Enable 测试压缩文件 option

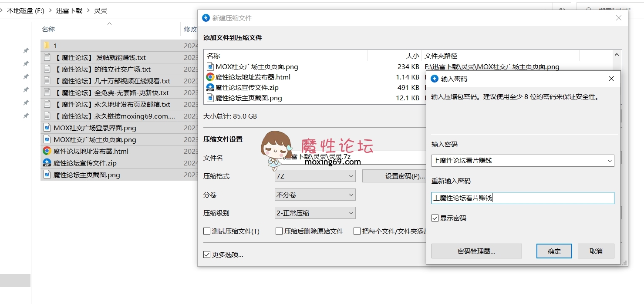click(207, 231)
